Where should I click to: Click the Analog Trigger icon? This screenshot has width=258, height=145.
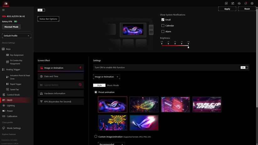point(3,69)
